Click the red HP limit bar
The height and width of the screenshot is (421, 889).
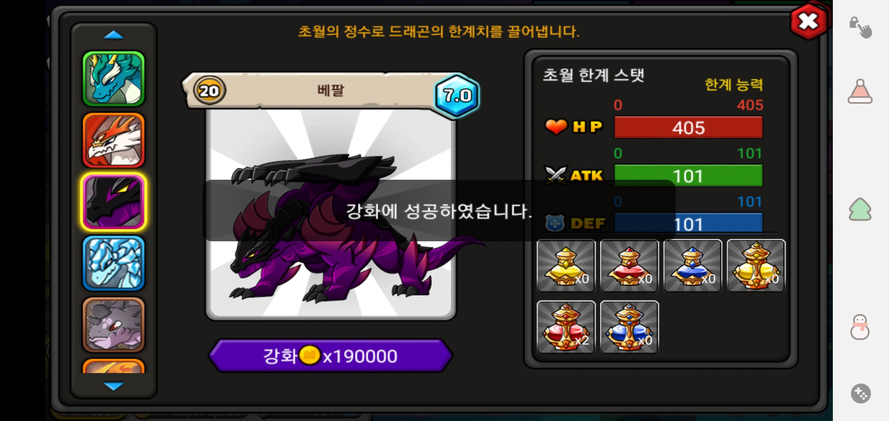[688, 127]
